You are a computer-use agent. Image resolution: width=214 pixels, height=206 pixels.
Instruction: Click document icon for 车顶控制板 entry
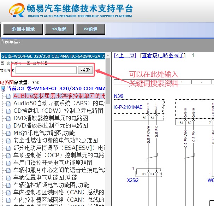point(8,155)
